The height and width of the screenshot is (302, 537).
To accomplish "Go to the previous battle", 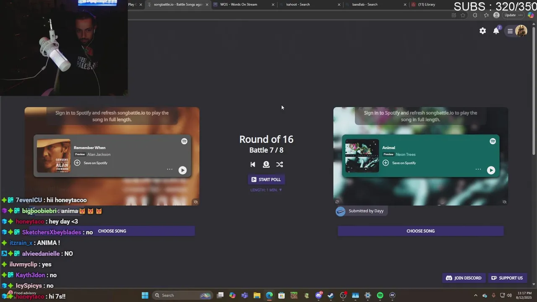I will (253, 164).
